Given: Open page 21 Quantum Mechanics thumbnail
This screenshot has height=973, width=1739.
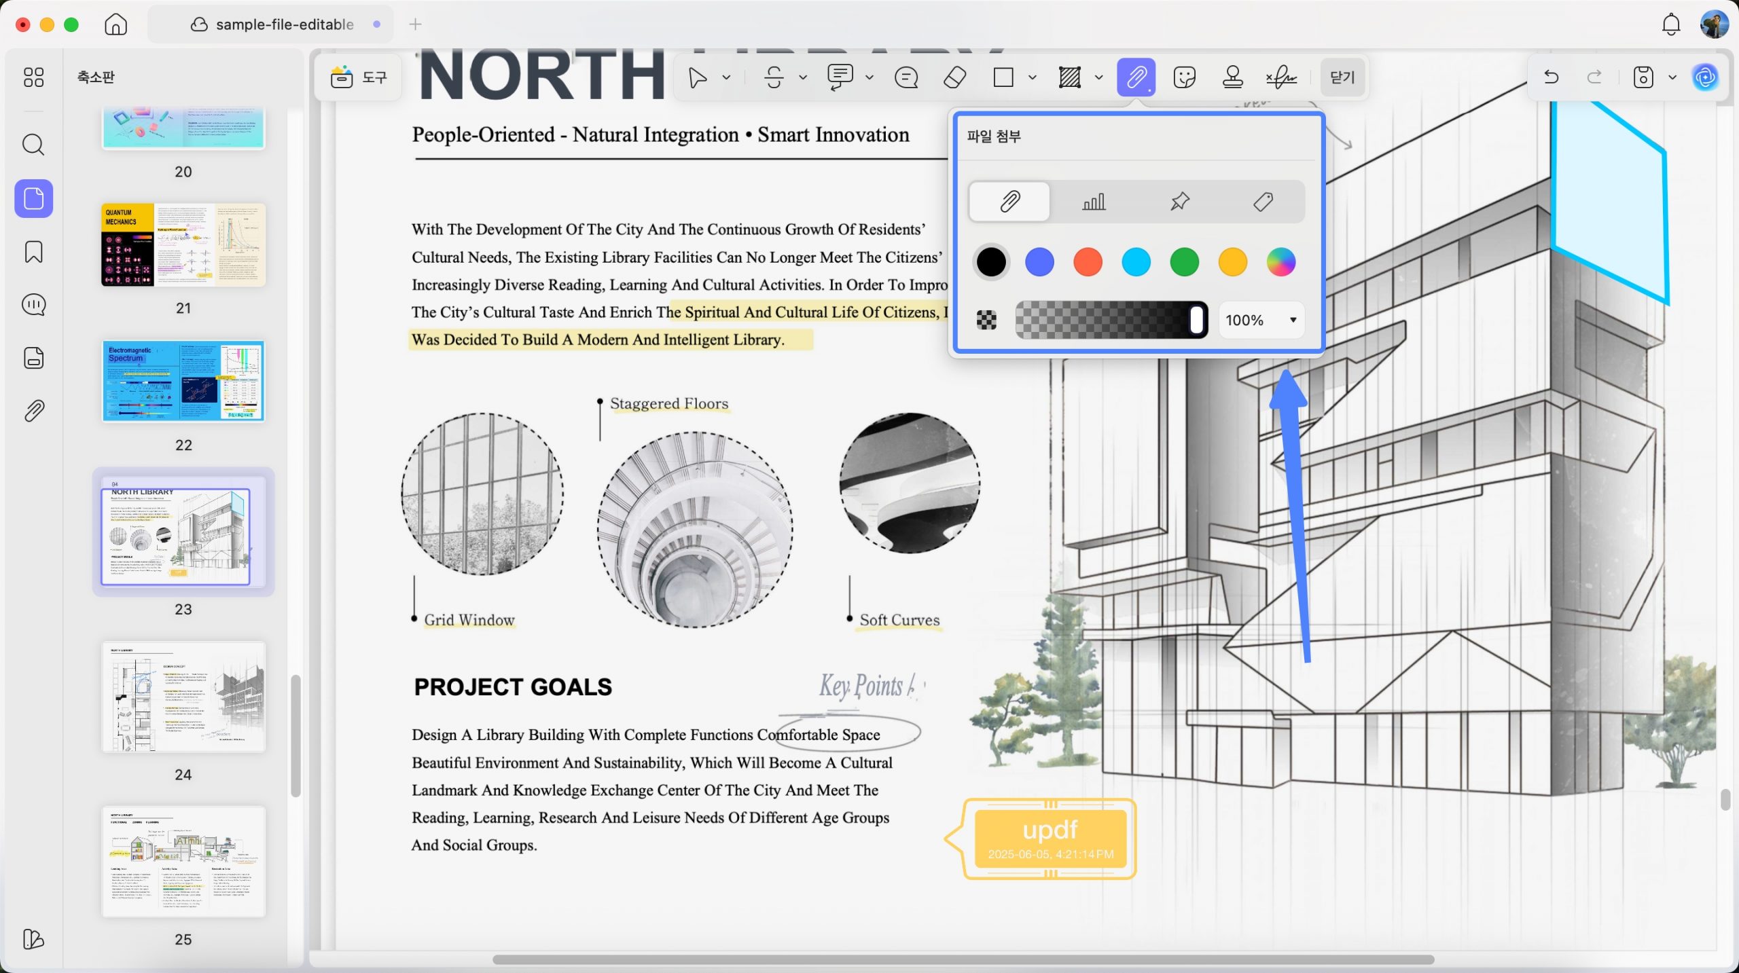Looking at the screenshot, I should pyautogui.click(x=183, y=244).
